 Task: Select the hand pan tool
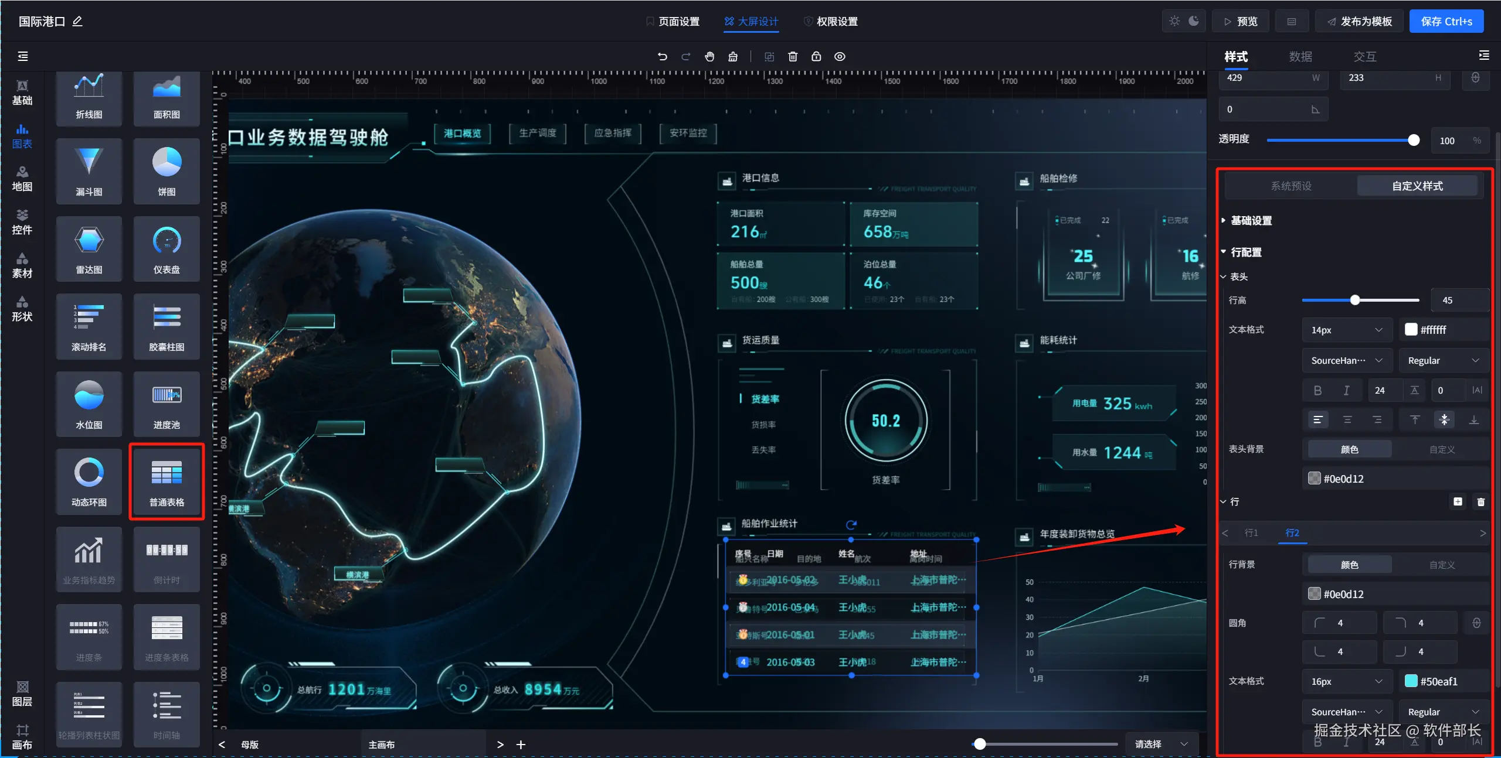click(x=709, y=56)
